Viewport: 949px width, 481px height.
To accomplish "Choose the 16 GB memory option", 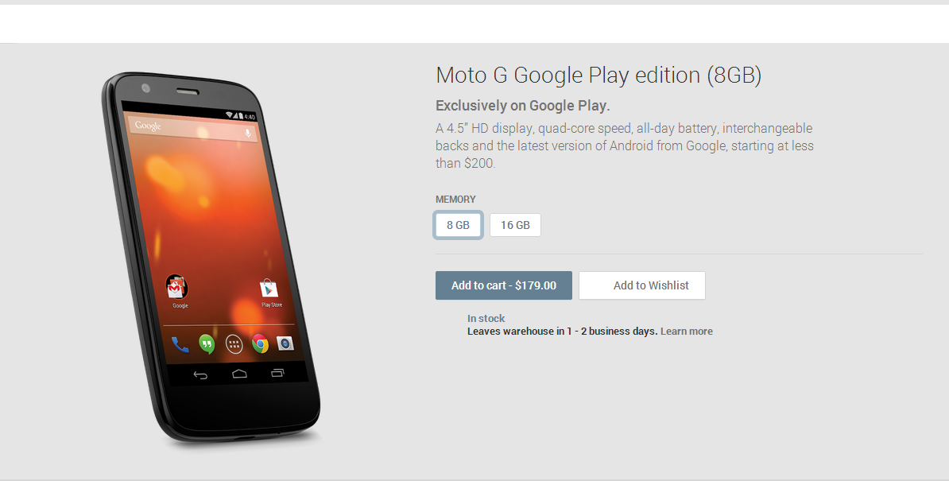I will [x=515, y=225].
